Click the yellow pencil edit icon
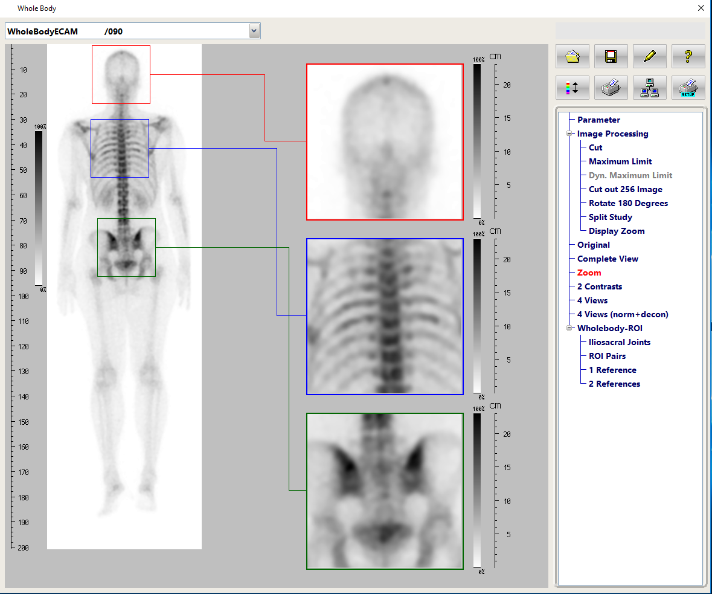The width and height of the screenshot is (712, 594). coord(650,57)
